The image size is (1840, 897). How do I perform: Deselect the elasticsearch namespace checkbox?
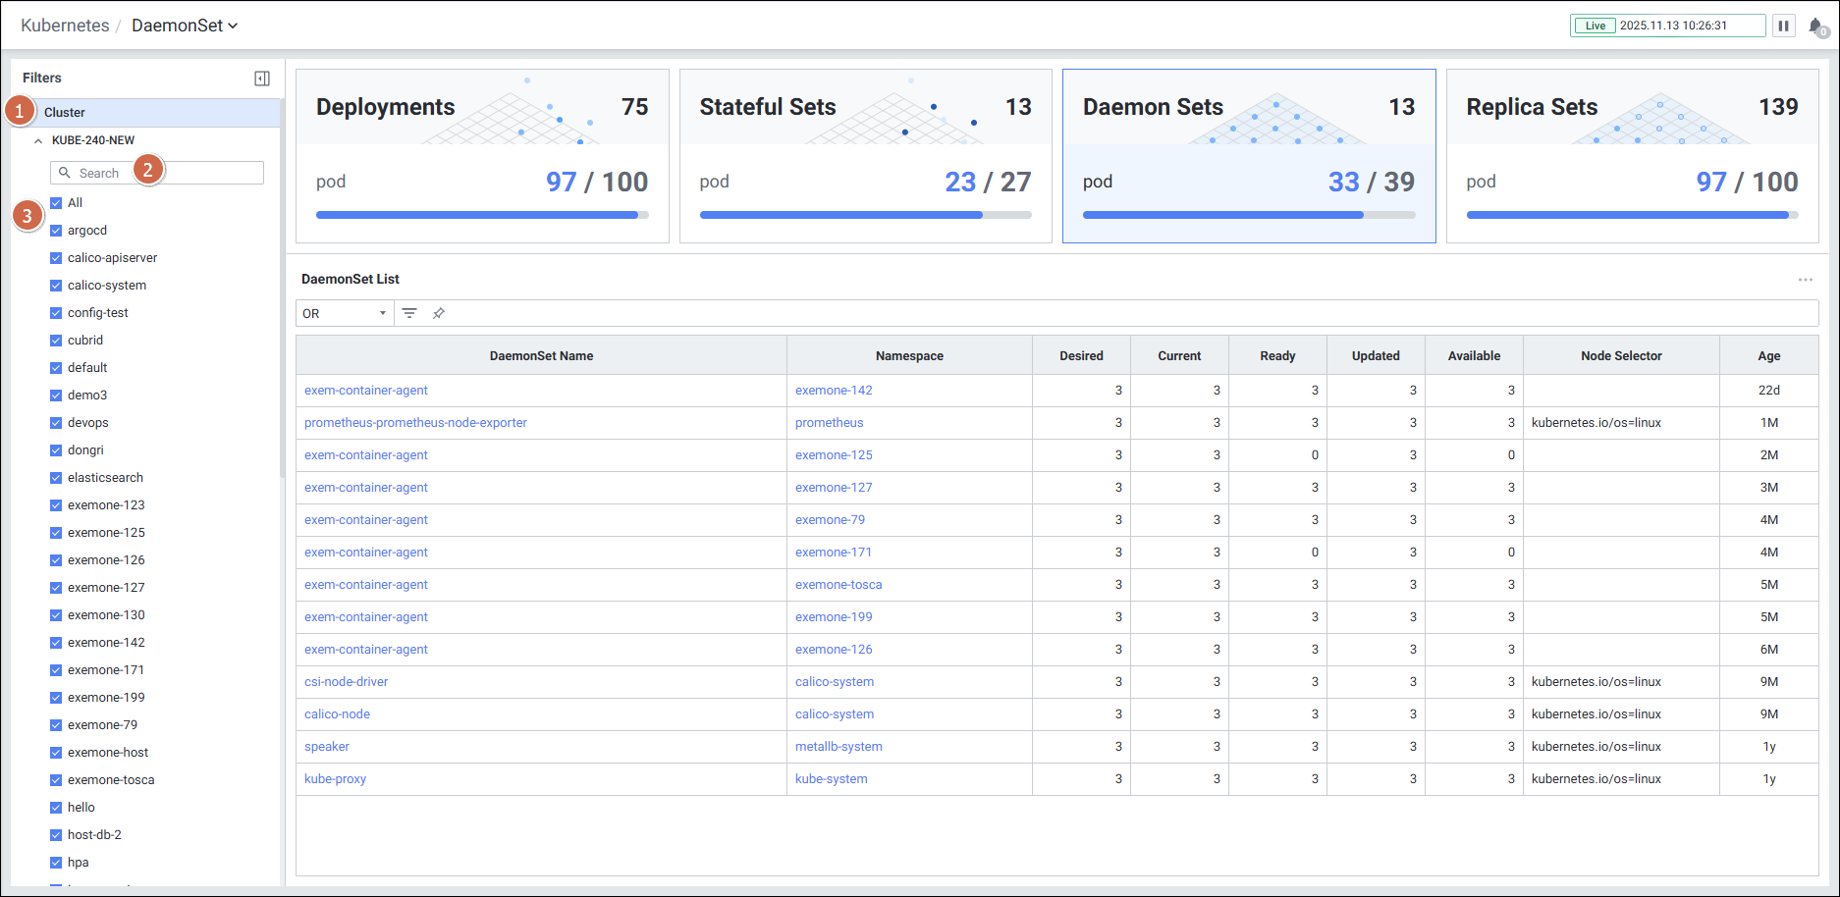(x=56, y=478)
